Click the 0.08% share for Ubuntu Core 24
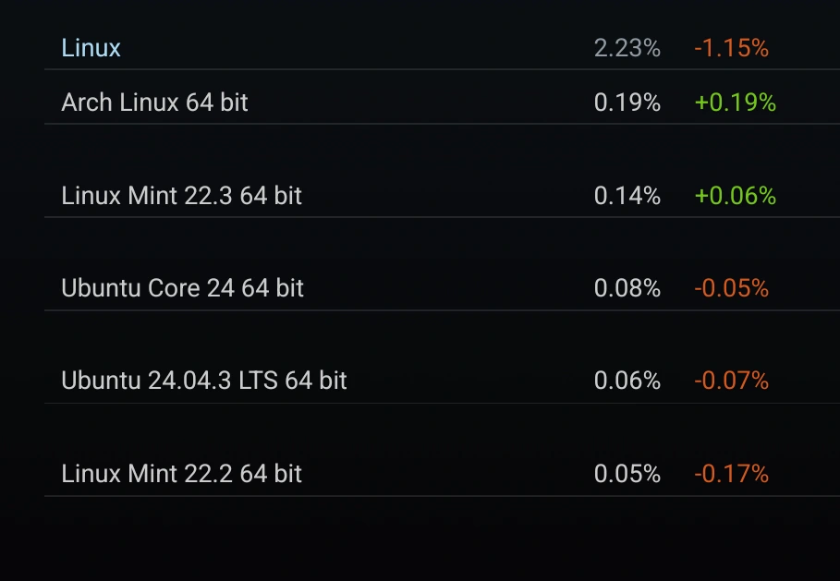The height and width of the screenshot is (581, 840). 627,288
